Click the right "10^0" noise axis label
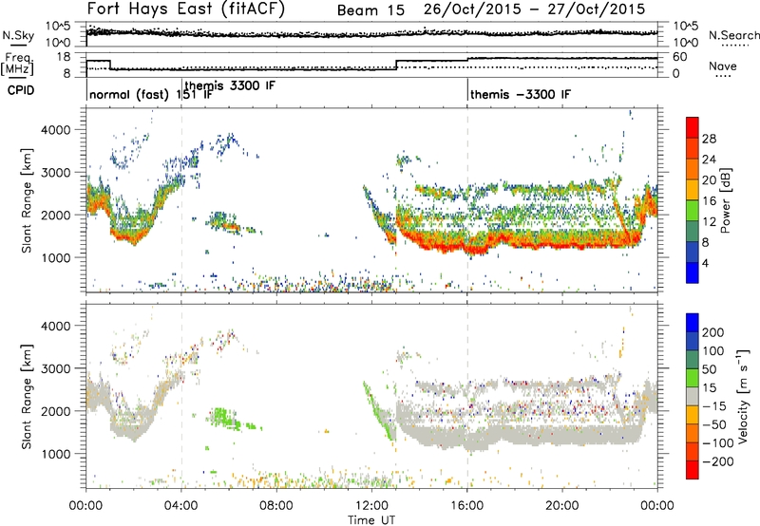Viewport: 760px width, 526px height. [686, 43]
